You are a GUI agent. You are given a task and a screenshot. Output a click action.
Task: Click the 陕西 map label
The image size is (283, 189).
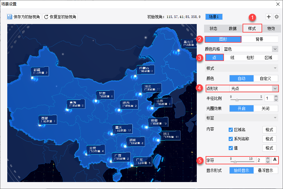pyautogui.click(x=129, y=104)
